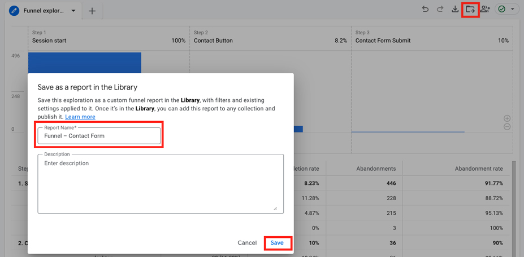Select the Step 3 Contact Form Submit header
The height and width of the screenshot is (257, 524).
432,37
